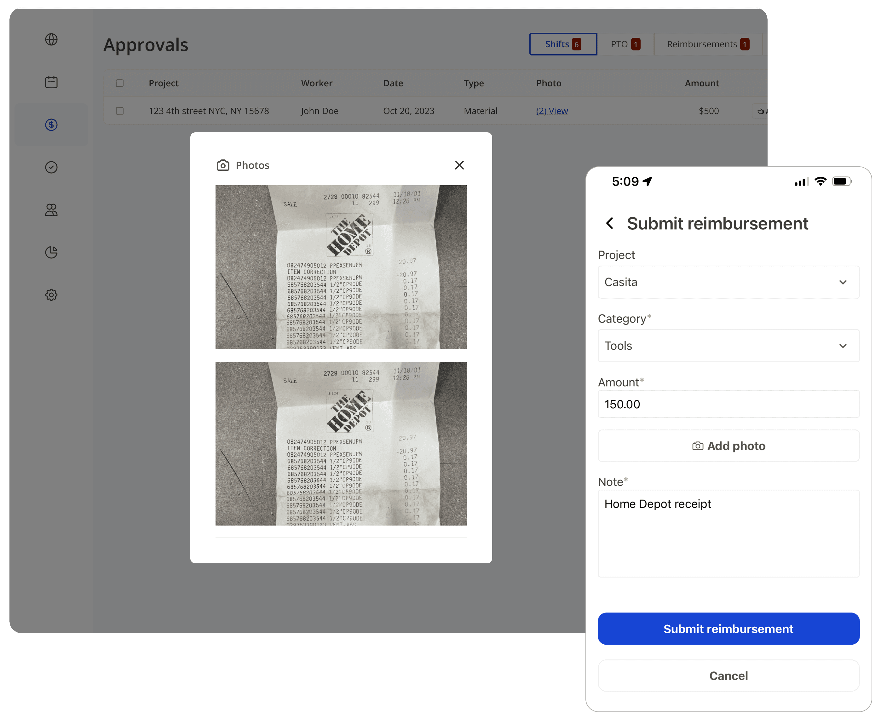881x719 pixels.
Task: Switch to the Shifts tab
Action: (563, 44)
